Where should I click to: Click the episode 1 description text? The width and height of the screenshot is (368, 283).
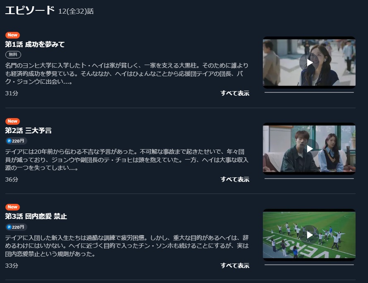click(x=127, y=73)
